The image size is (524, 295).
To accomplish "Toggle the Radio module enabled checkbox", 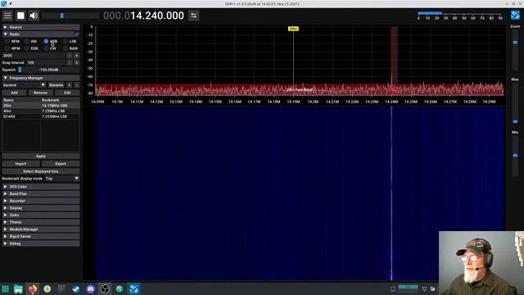I will coord(76,34).
